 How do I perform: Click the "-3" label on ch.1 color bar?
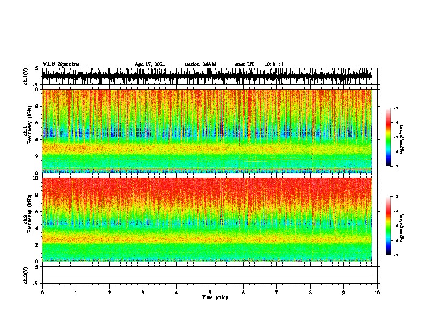tap(396, 108)
